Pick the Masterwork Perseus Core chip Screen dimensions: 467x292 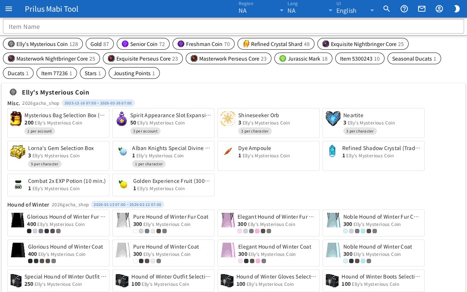pos(228,59)
